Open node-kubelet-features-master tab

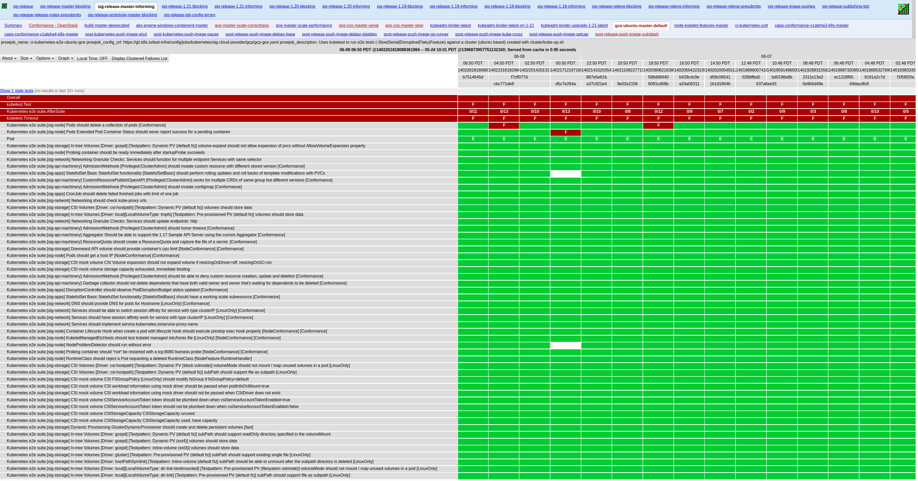[701, 26]
